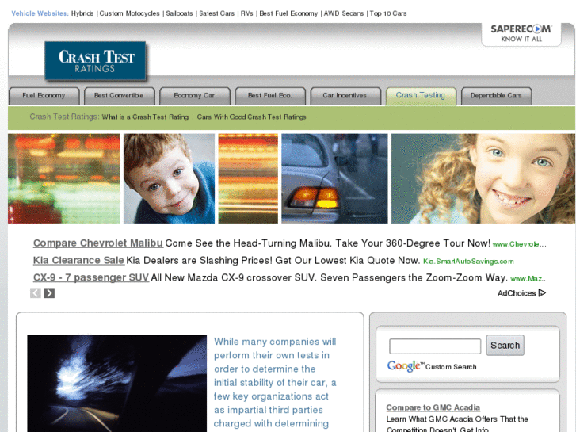Screen dimensions: 576x432
Task: Click the curly-haired girl banner photo
Action: 483,178
